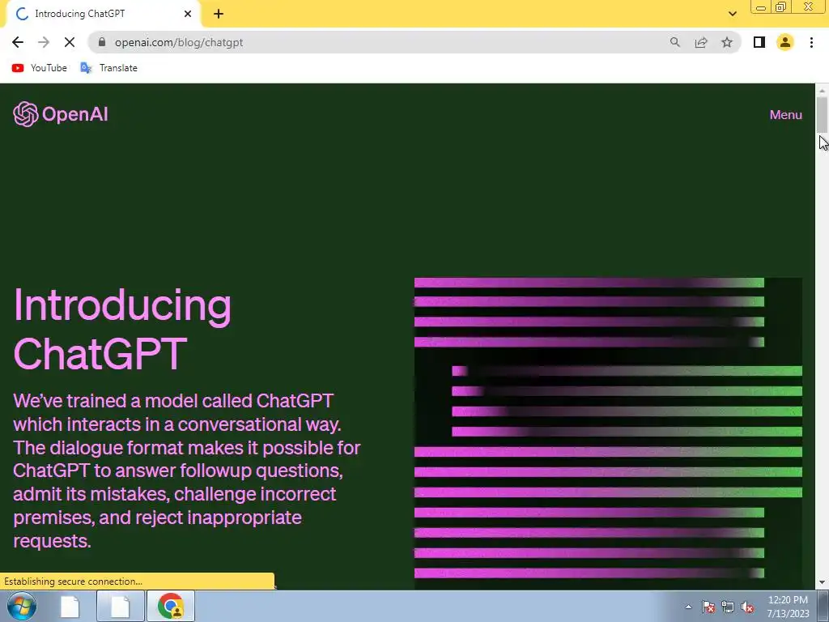This screenshot has width=829, height=622.
Task: Open the taskbar clock showing 12:20 PM
Action: [788, 607]
